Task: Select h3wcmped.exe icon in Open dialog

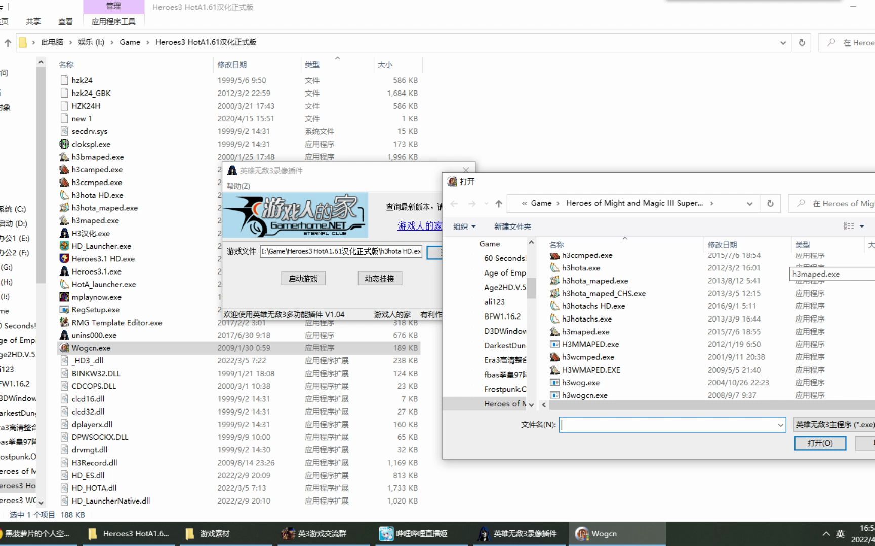Action: point(555,357)
